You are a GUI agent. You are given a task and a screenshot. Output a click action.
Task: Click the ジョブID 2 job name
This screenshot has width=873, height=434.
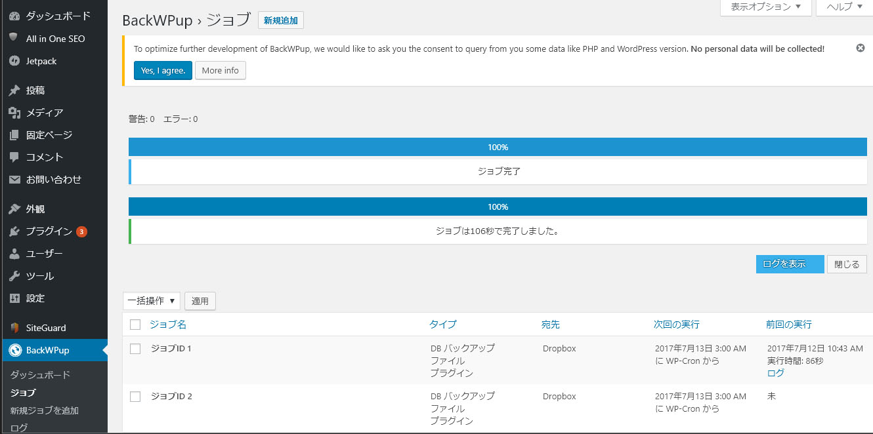(171, 397)
